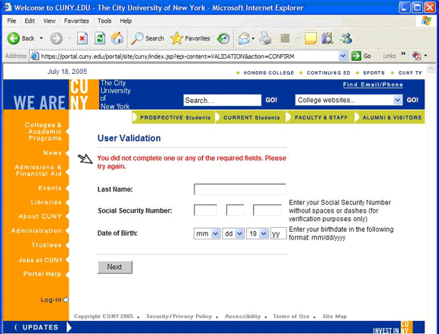Open the Favorites menu

pos(76,21)
